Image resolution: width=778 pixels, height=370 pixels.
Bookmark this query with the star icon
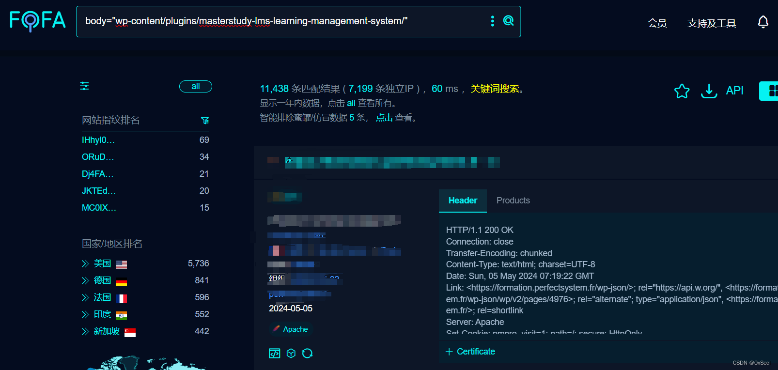pyautogui.click(x=682, y=91)
